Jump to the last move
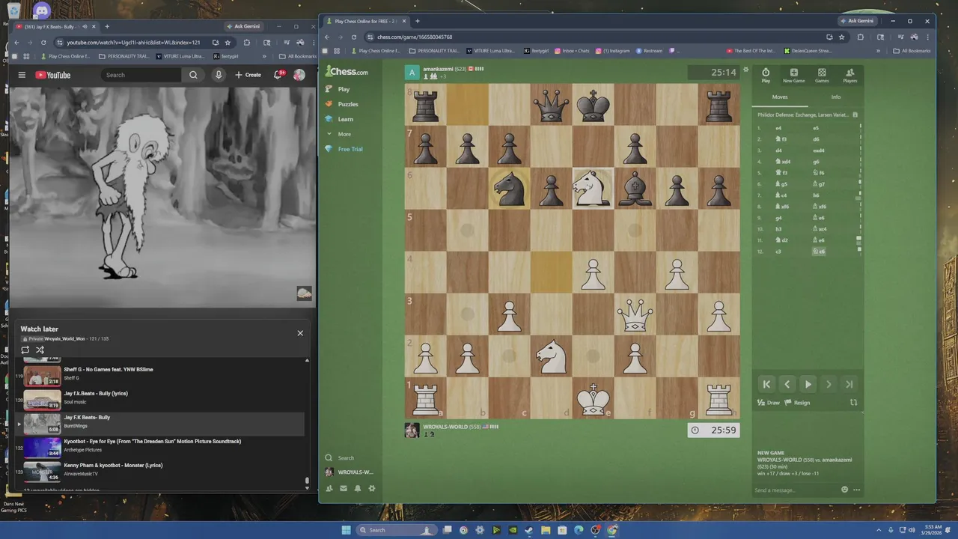The image size is (958, 539). pyautogui.click(x=849, y=384)
